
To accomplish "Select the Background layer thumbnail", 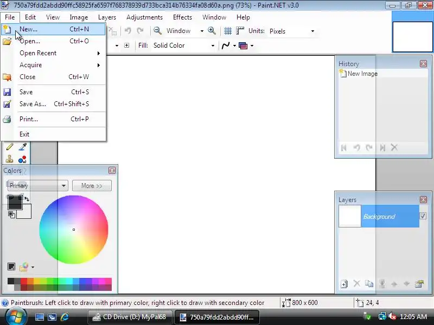I will (x=350, y=216).
